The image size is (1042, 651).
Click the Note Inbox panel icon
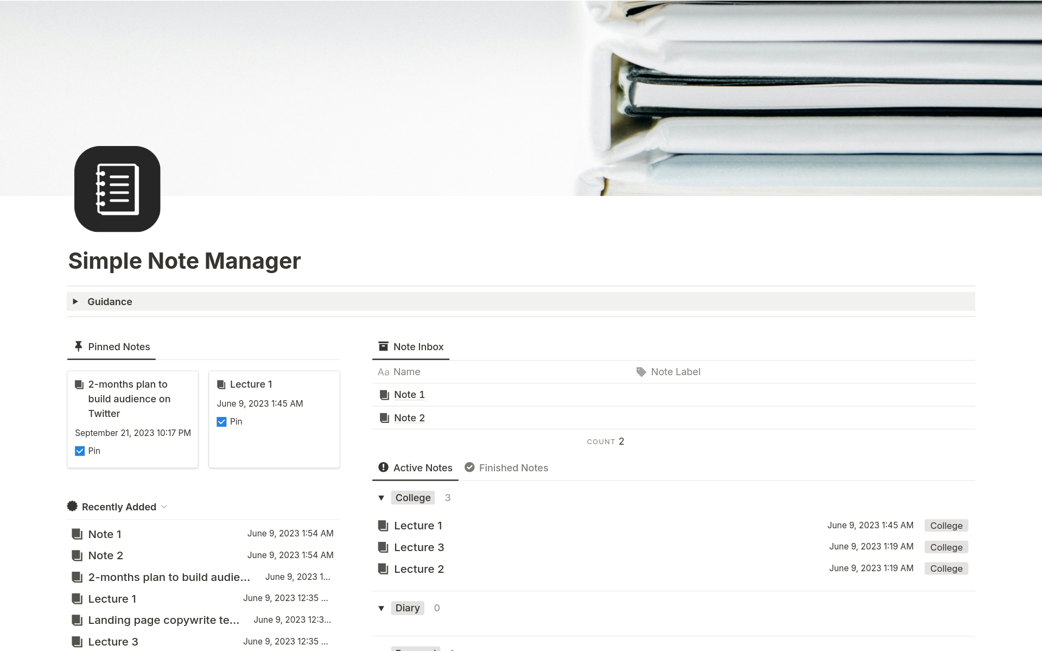click(383, 346)
